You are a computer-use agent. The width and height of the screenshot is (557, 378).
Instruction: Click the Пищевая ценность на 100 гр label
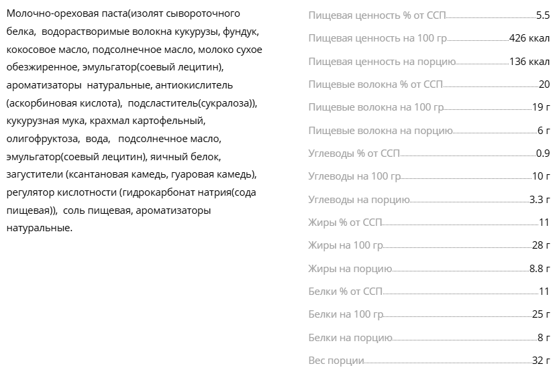378,38
